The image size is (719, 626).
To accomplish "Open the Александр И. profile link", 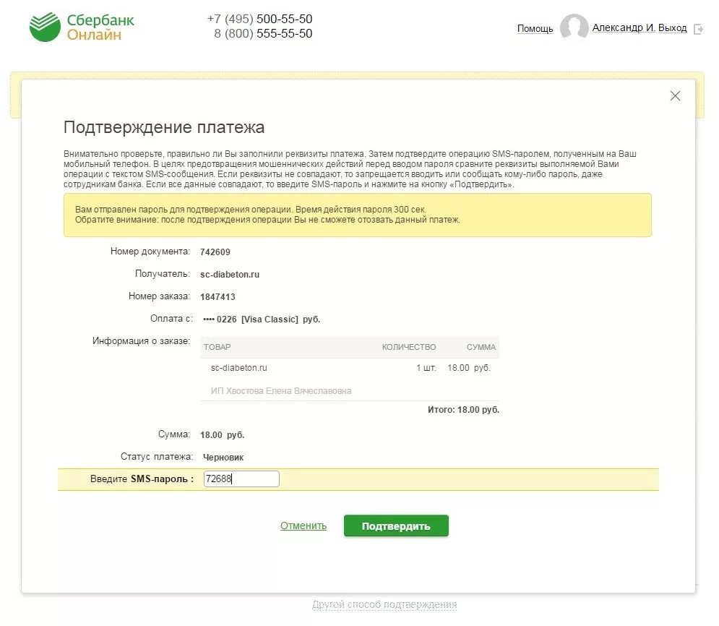I will pyautogui.click(x=624, y=27).
